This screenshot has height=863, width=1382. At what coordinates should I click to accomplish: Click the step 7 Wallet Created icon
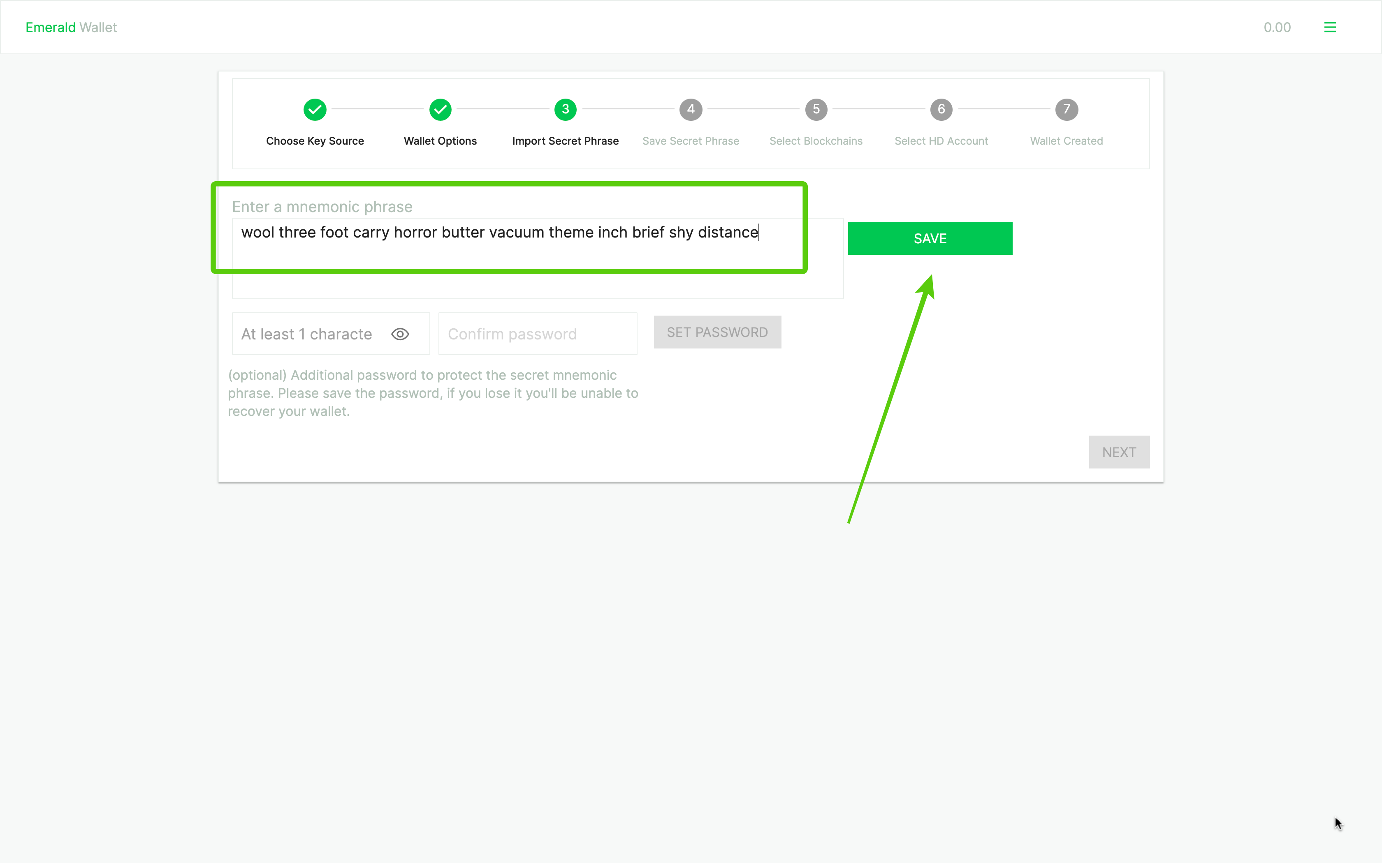1066,108
